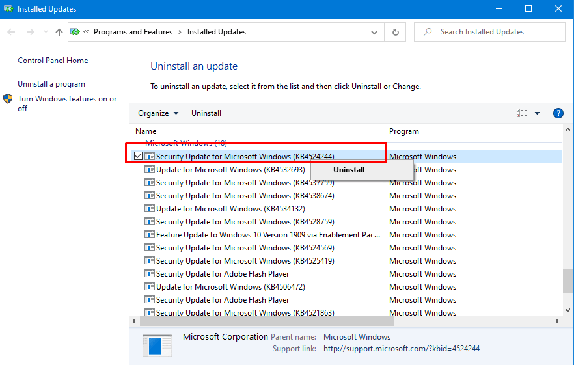Open the view options dropdown arrow
574x365 pixels.
[x=537, y=113]
